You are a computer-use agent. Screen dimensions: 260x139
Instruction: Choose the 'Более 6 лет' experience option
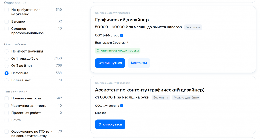click(6, 80)
